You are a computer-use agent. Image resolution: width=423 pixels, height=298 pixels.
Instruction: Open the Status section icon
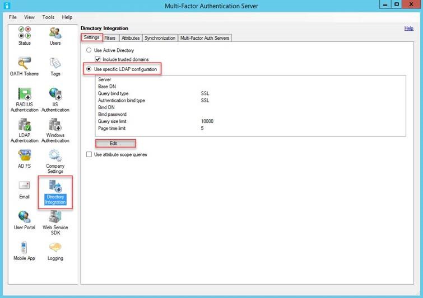[25, 32]
